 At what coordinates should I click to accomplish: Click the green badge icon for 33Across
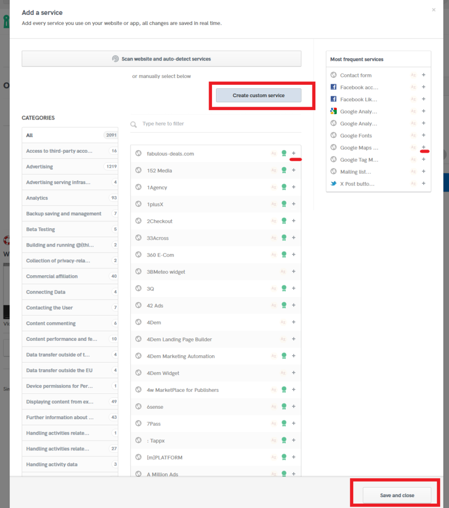284,238
